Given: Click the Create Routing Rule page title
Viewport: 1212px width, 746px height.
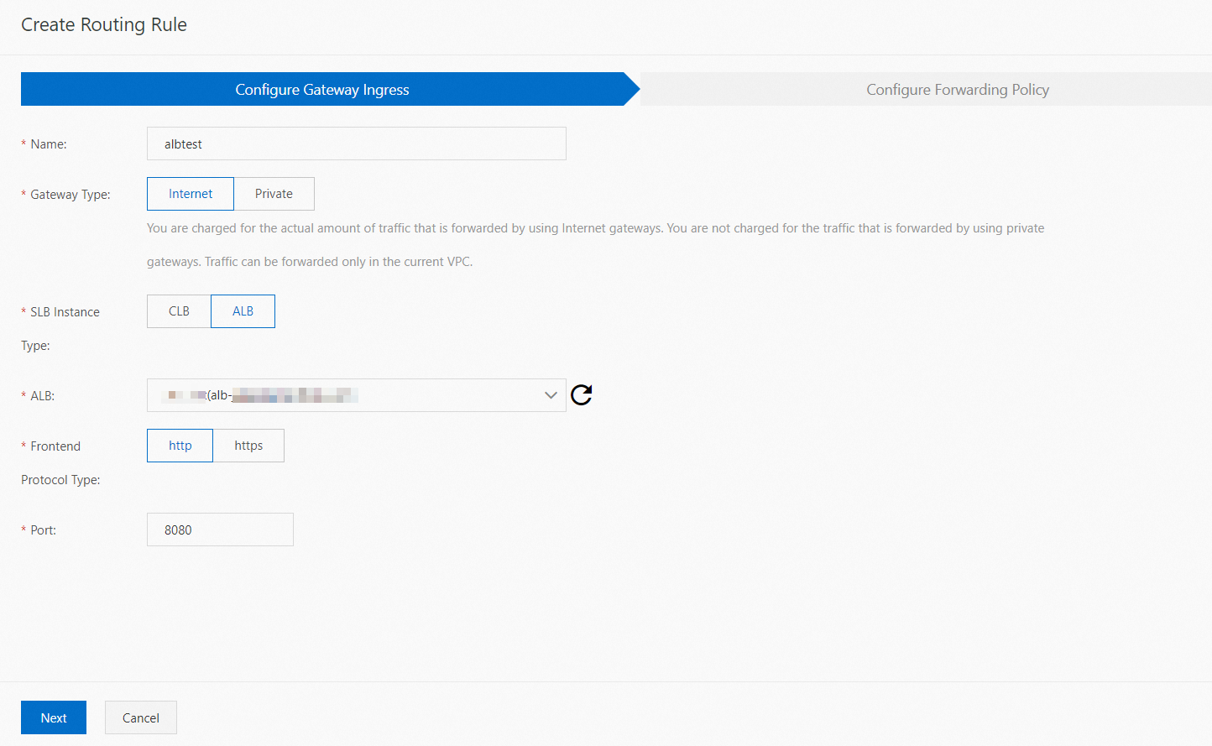Looking at the screenshot, I should 103,24.
